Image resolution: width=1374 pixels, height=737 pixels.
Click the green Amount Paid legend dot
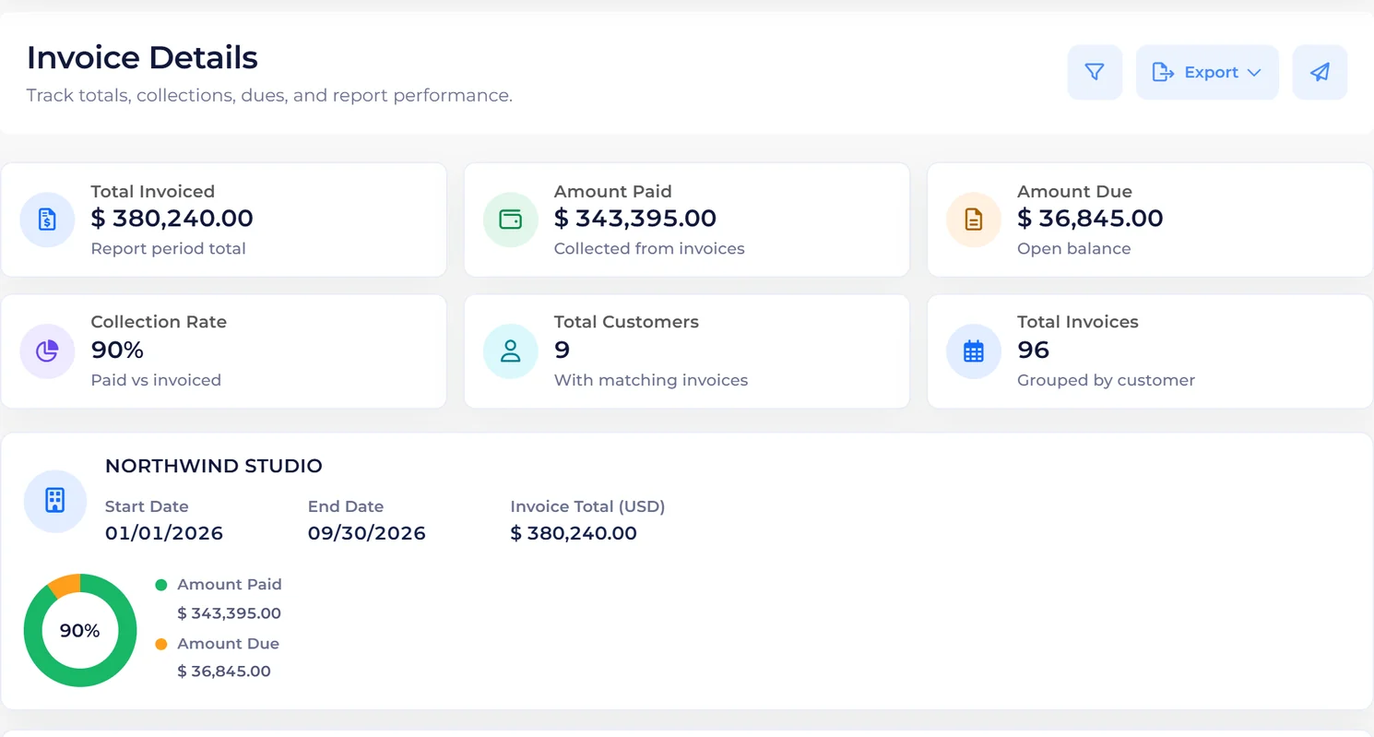coord(161,585)
